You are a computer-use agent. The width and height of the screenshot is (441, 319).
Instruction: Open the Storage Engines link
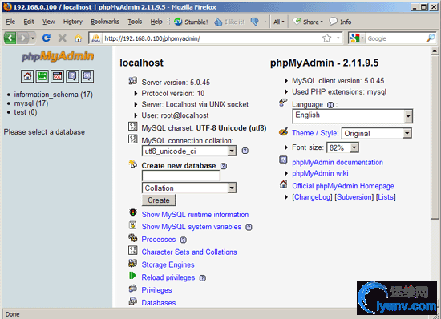tap(168, 264)
